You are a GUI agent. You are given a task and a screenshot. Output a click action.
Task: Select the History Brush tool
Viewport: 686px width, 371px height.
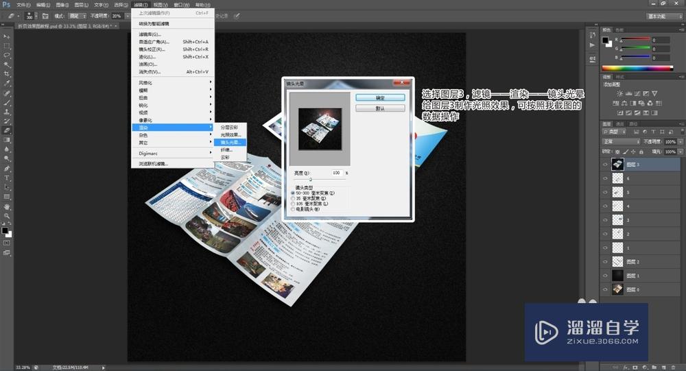click(x=7, y=121)
